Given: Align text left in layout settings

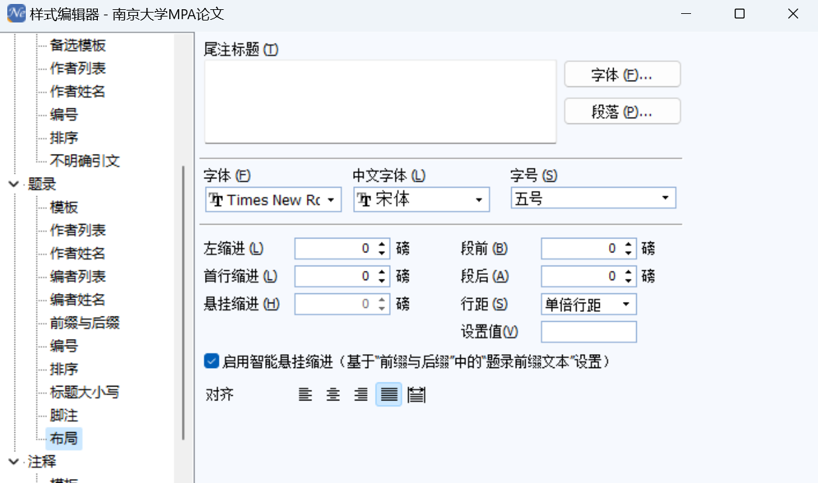Looking at the screenshot, I should [305, 395].
